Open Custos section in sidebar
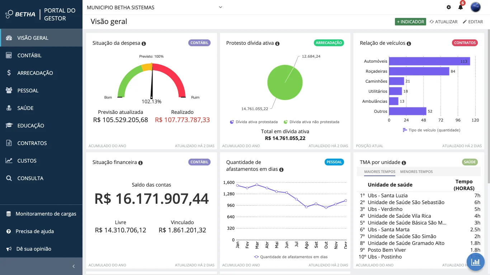The height and width of the screenshot is (275, 490). (x=41, y=160)
